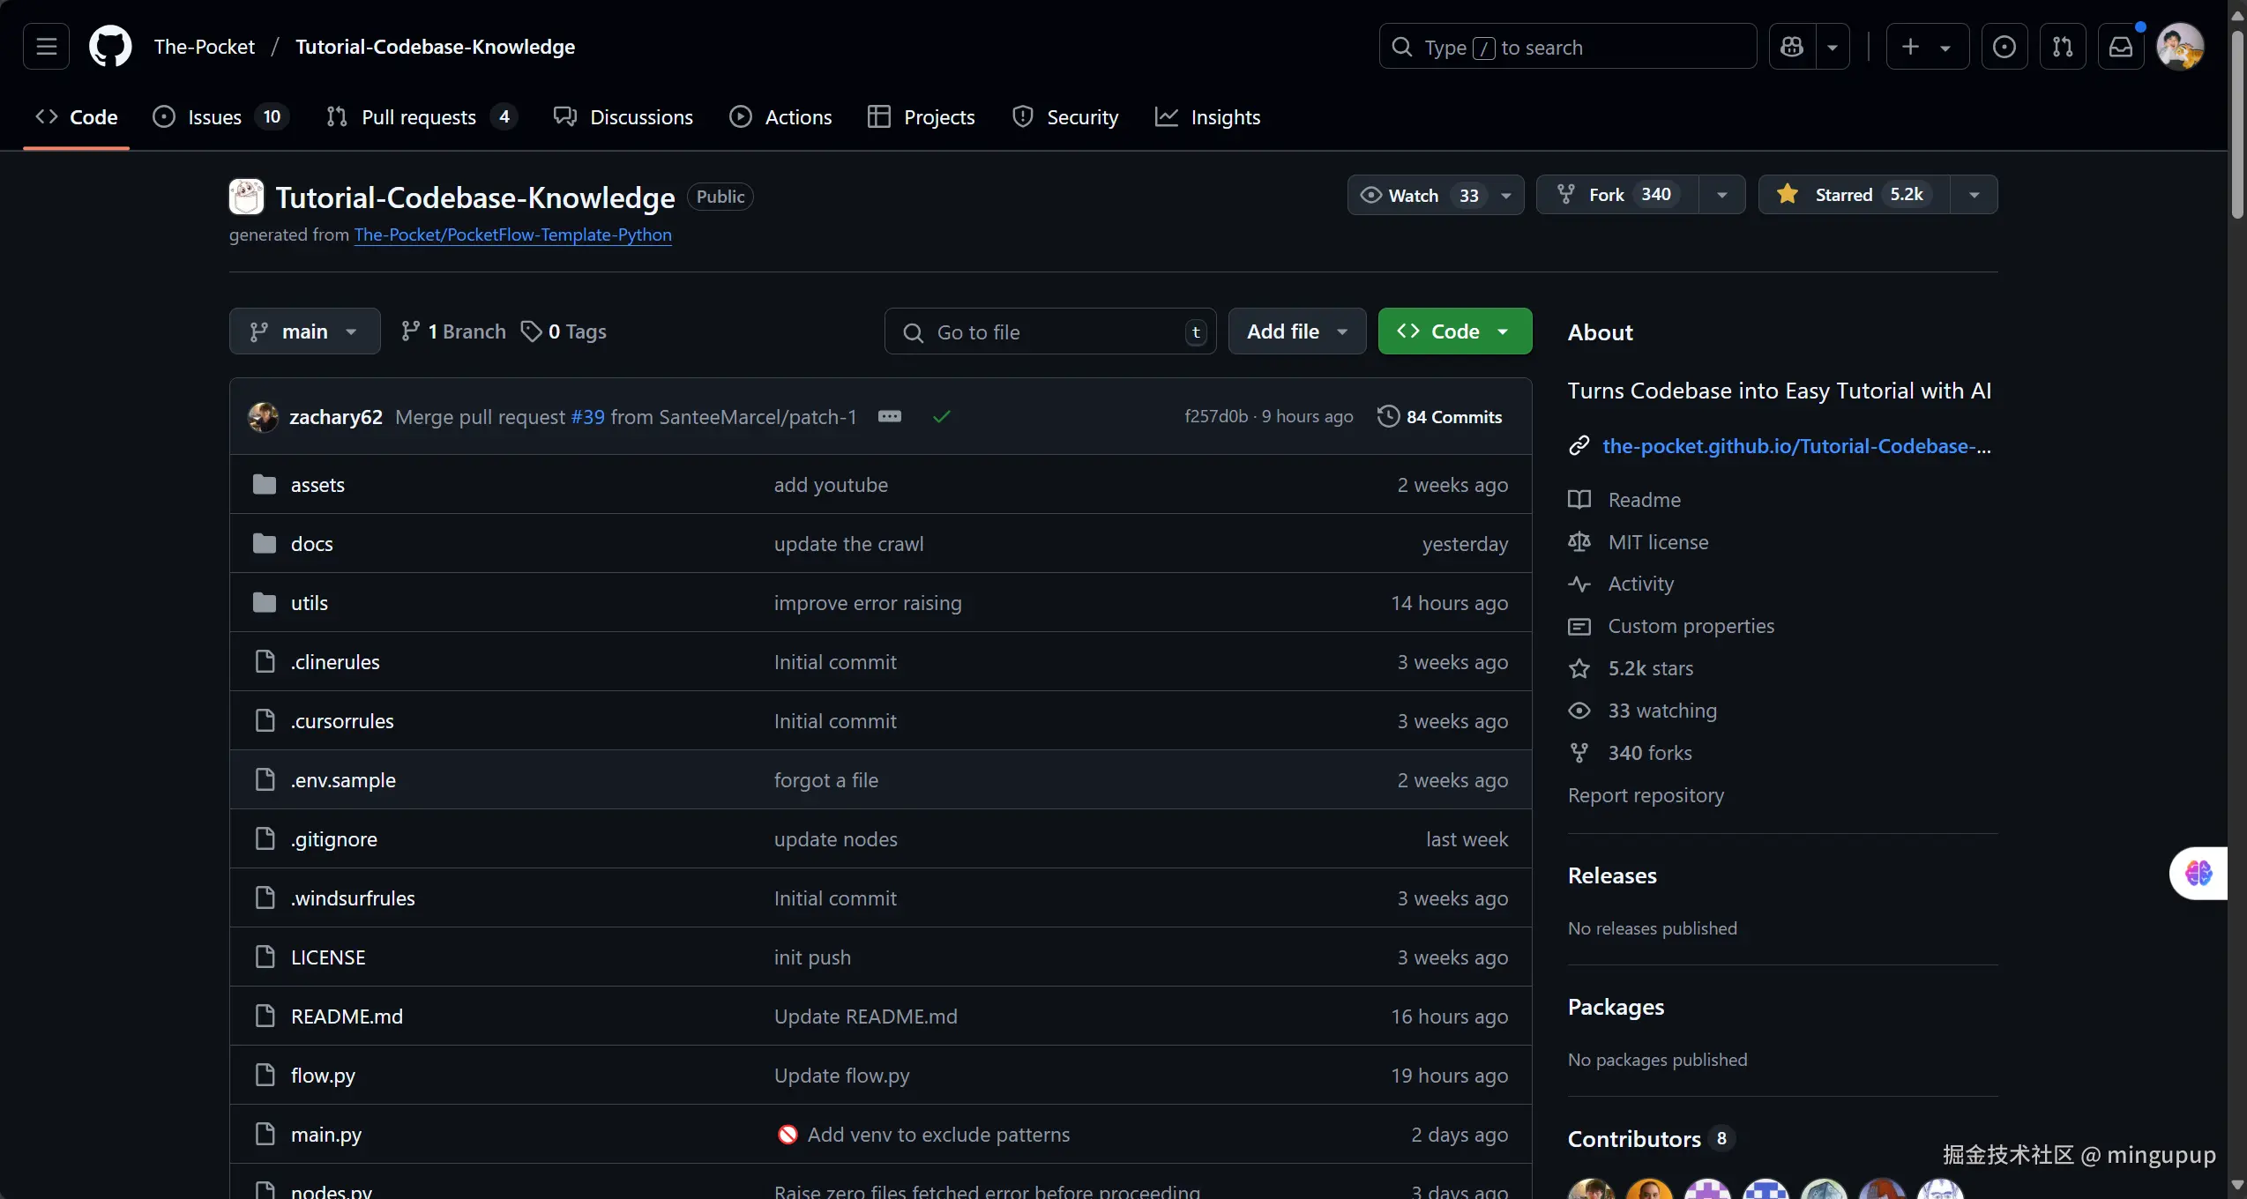Viewport: 2247px width, 1199px height.
Task: Open the Fork options dropdown arrow
Action: point(1721,195)
